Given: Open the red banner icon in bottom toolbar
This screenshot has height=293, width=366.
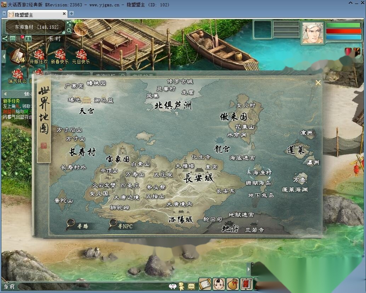Looking at the screenshot, I should [x=246, y=284].
